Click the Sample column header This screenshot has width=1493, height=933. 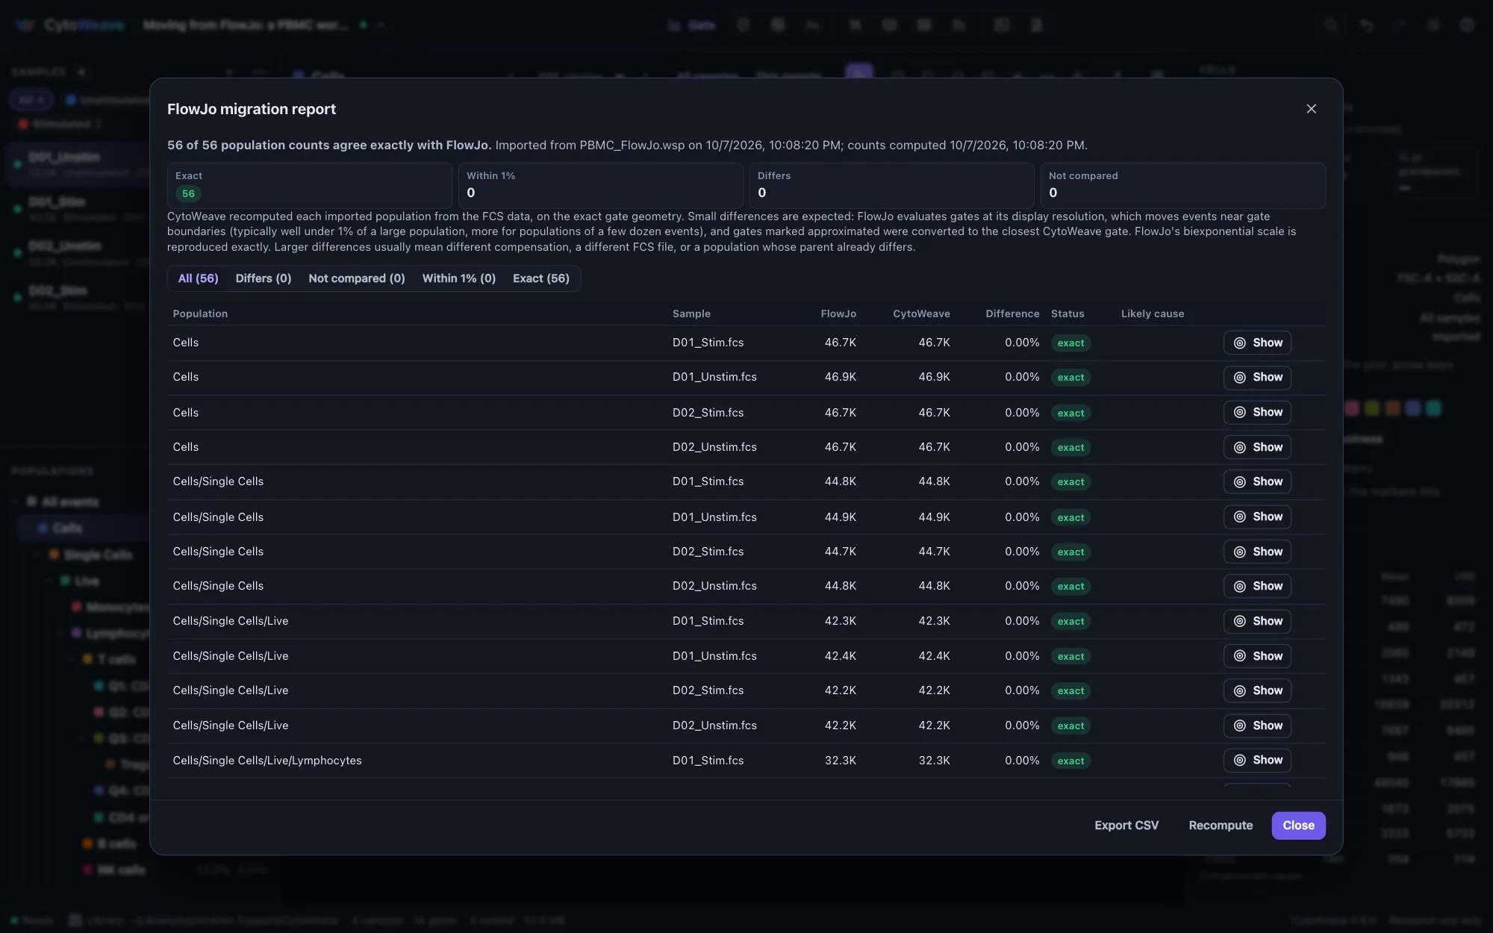pos(691,313)
